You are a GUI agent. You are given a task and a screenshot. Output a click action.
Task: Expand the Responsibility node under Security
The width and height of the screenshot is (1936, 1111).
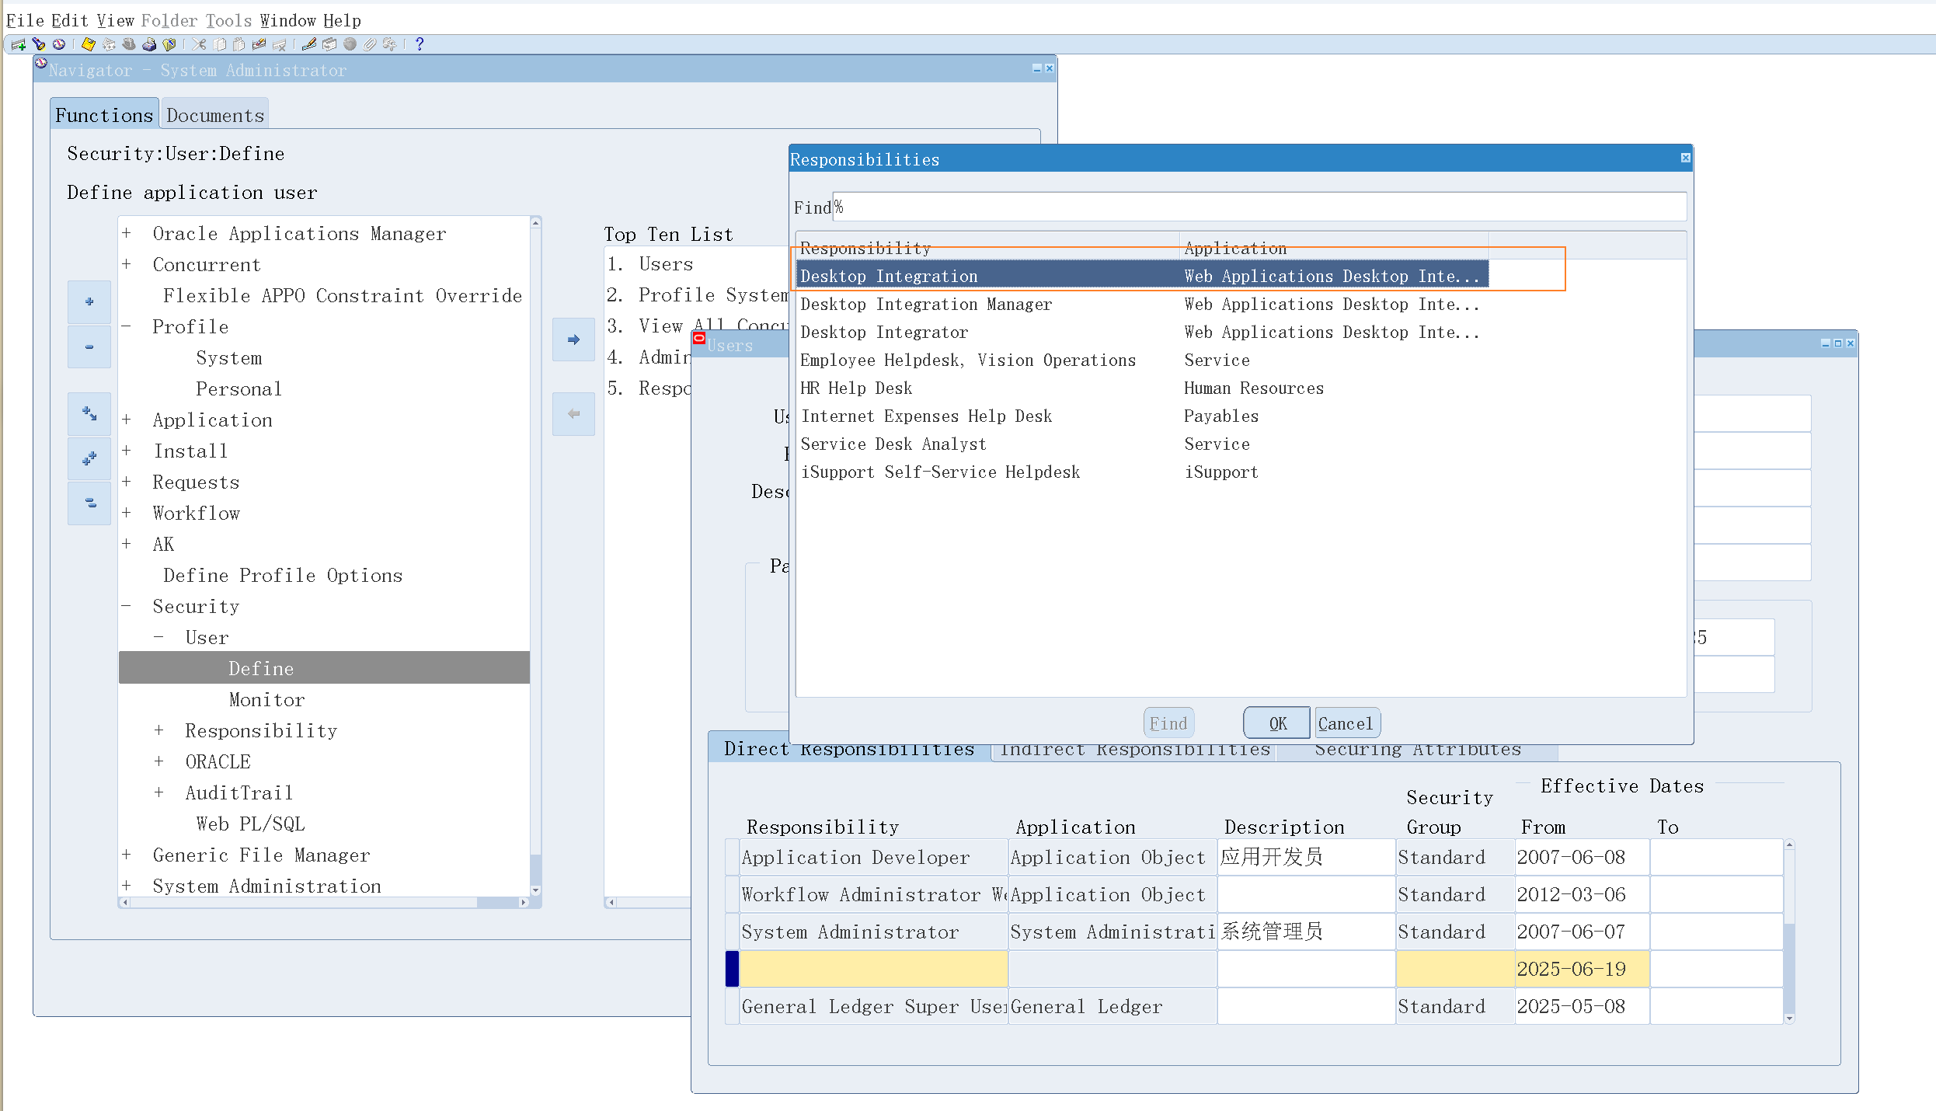[158, 730]
